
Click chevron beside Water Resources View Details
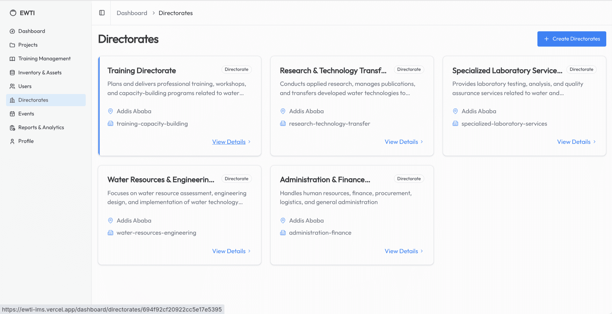(x=249, y=251)
